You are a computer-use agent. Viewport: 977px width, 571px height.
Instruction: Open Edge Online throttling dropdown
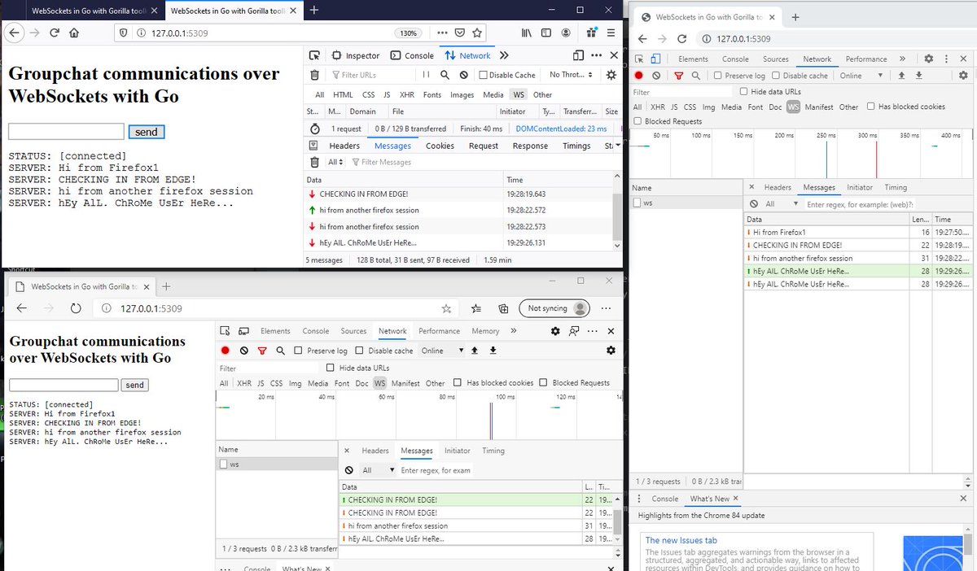[x=442, y=351]
